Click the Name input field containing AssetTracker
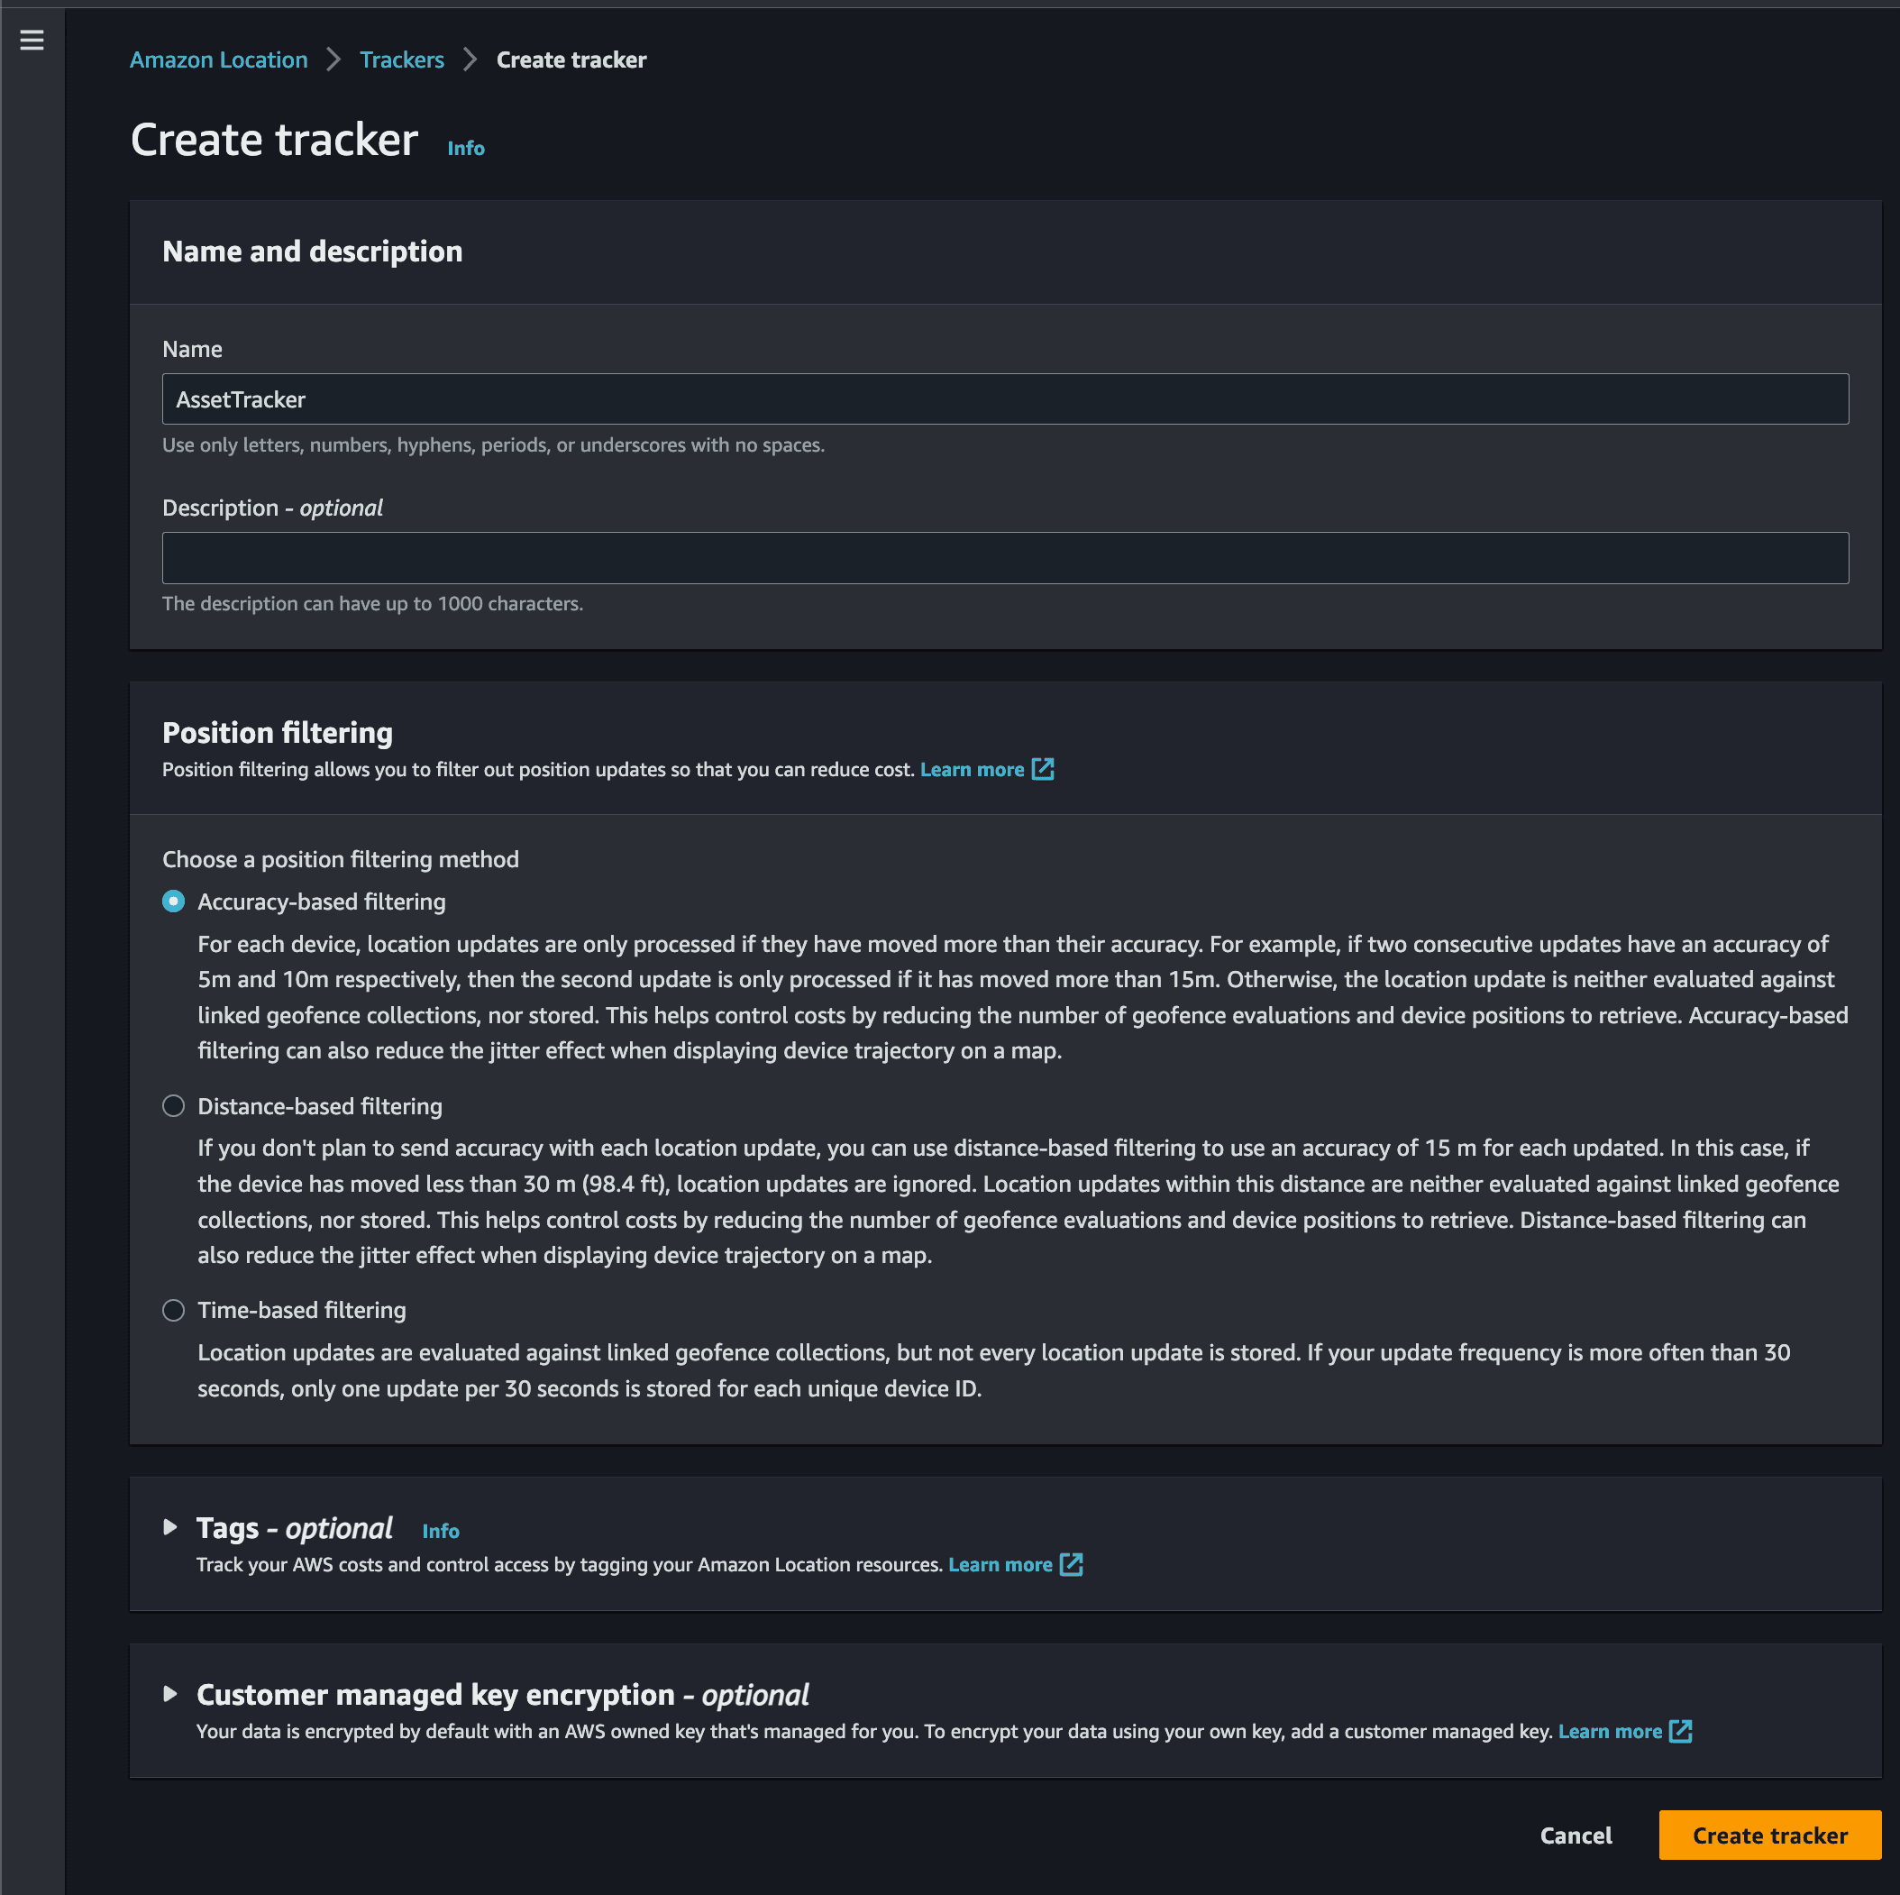The image size is (1900, 1895). 1005,399
